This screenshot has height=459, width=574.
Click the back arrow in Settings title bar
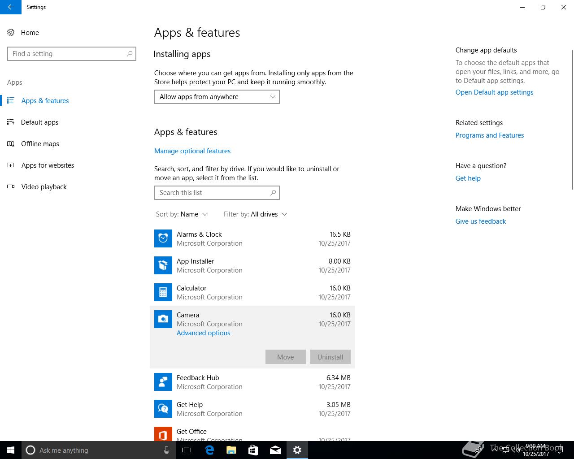click(x=10, y=7)
